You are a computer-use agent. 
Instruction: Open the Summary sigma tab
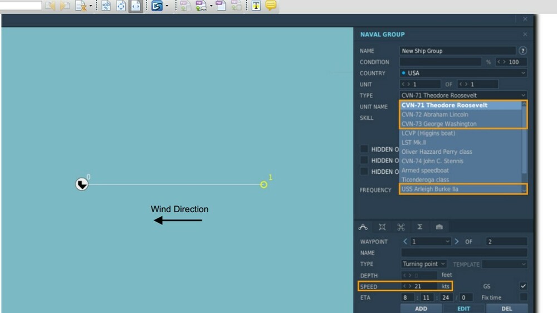tap(419, 227)
